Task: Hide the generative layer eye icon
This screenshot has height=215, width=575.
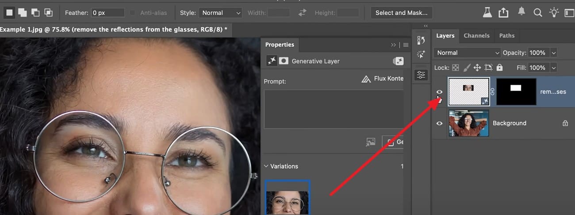Action: 439,92
